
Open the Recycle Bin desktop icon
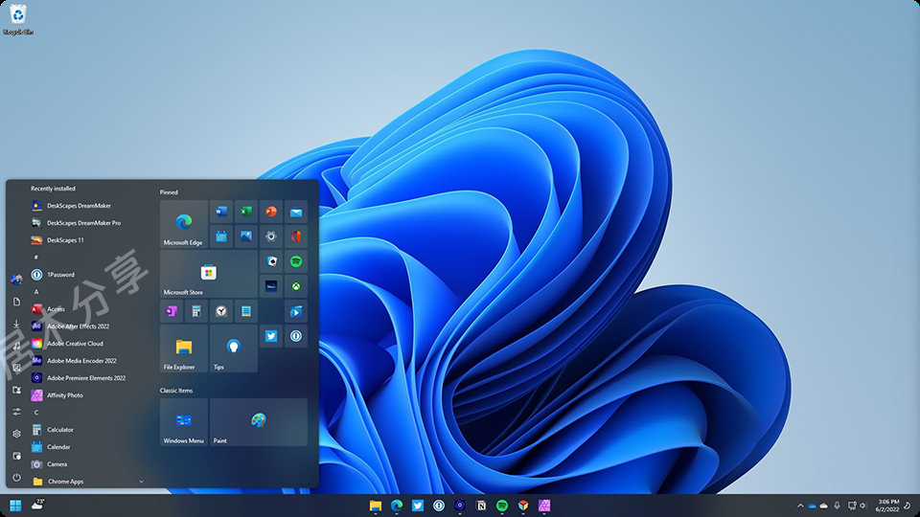click(18, 19)
